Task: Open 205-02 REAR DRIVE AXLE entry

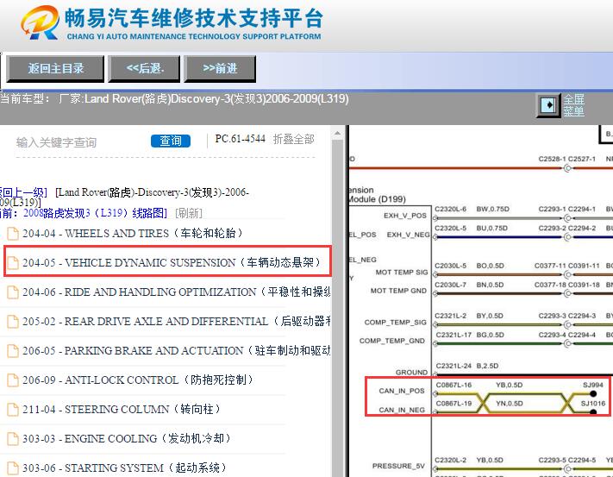Action: pyautogui.click(x=176, y=322)
